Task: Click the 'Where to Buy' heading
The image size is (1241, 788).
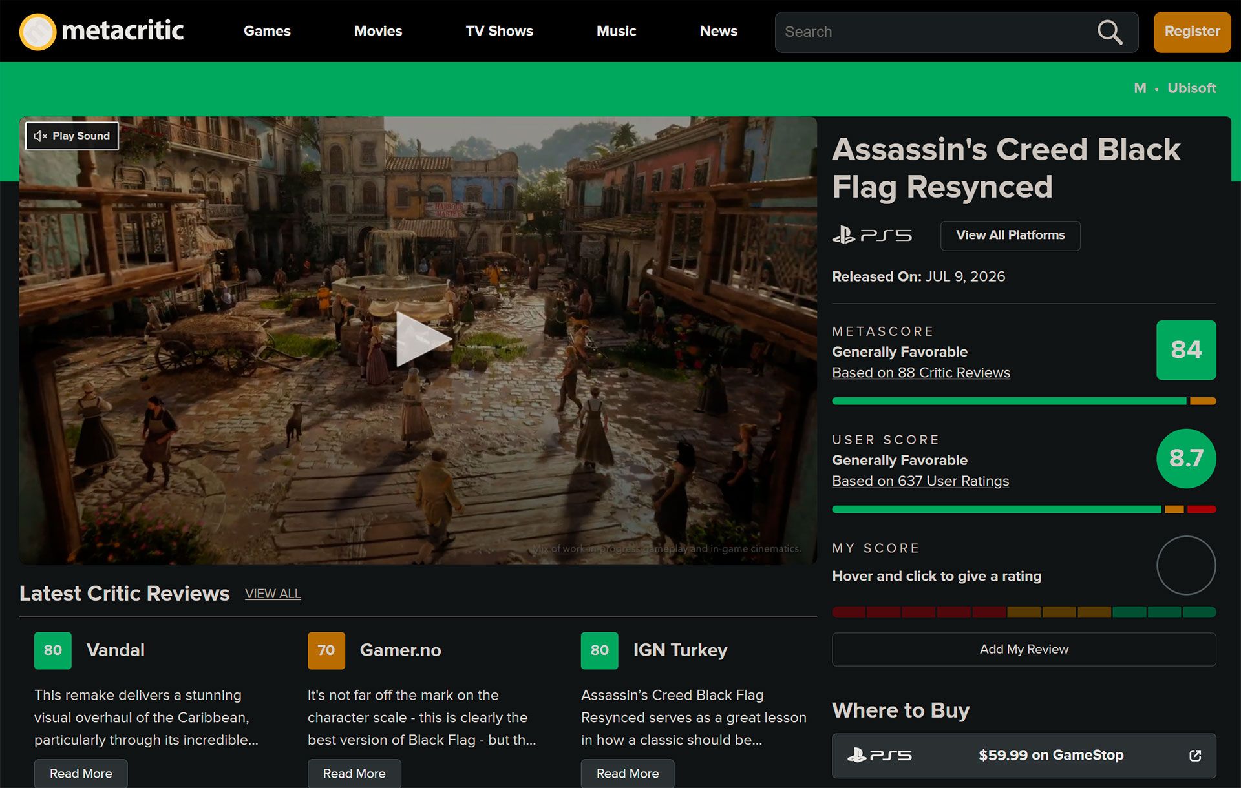Action: pos(900,710)
